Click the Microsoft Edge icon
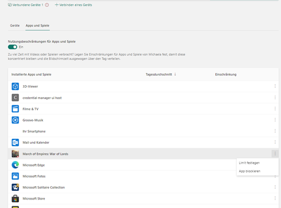Image resolution: width=281 pixels, height=208 pixels. point(15,165)
